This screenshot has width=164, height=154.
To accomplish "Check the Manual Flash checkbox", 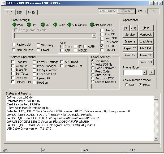I will [14, 50].
